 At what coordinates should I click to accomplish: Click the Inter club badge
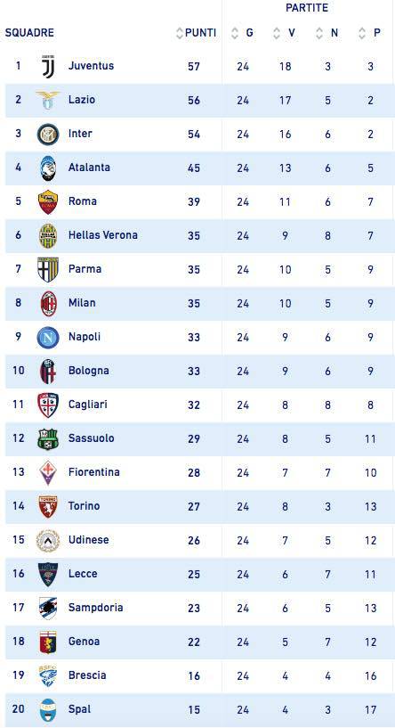tap(48, 135)
